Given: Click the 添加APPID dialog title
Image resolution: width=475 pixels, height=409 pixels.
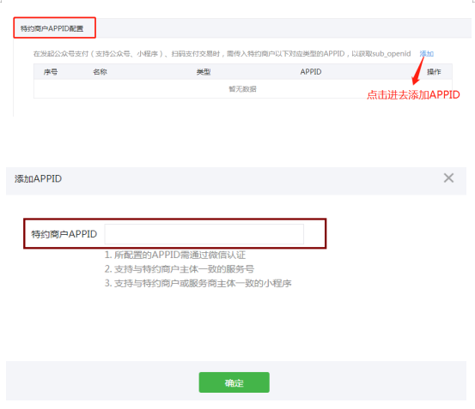Looking at the screenshot, I should 38,178.
